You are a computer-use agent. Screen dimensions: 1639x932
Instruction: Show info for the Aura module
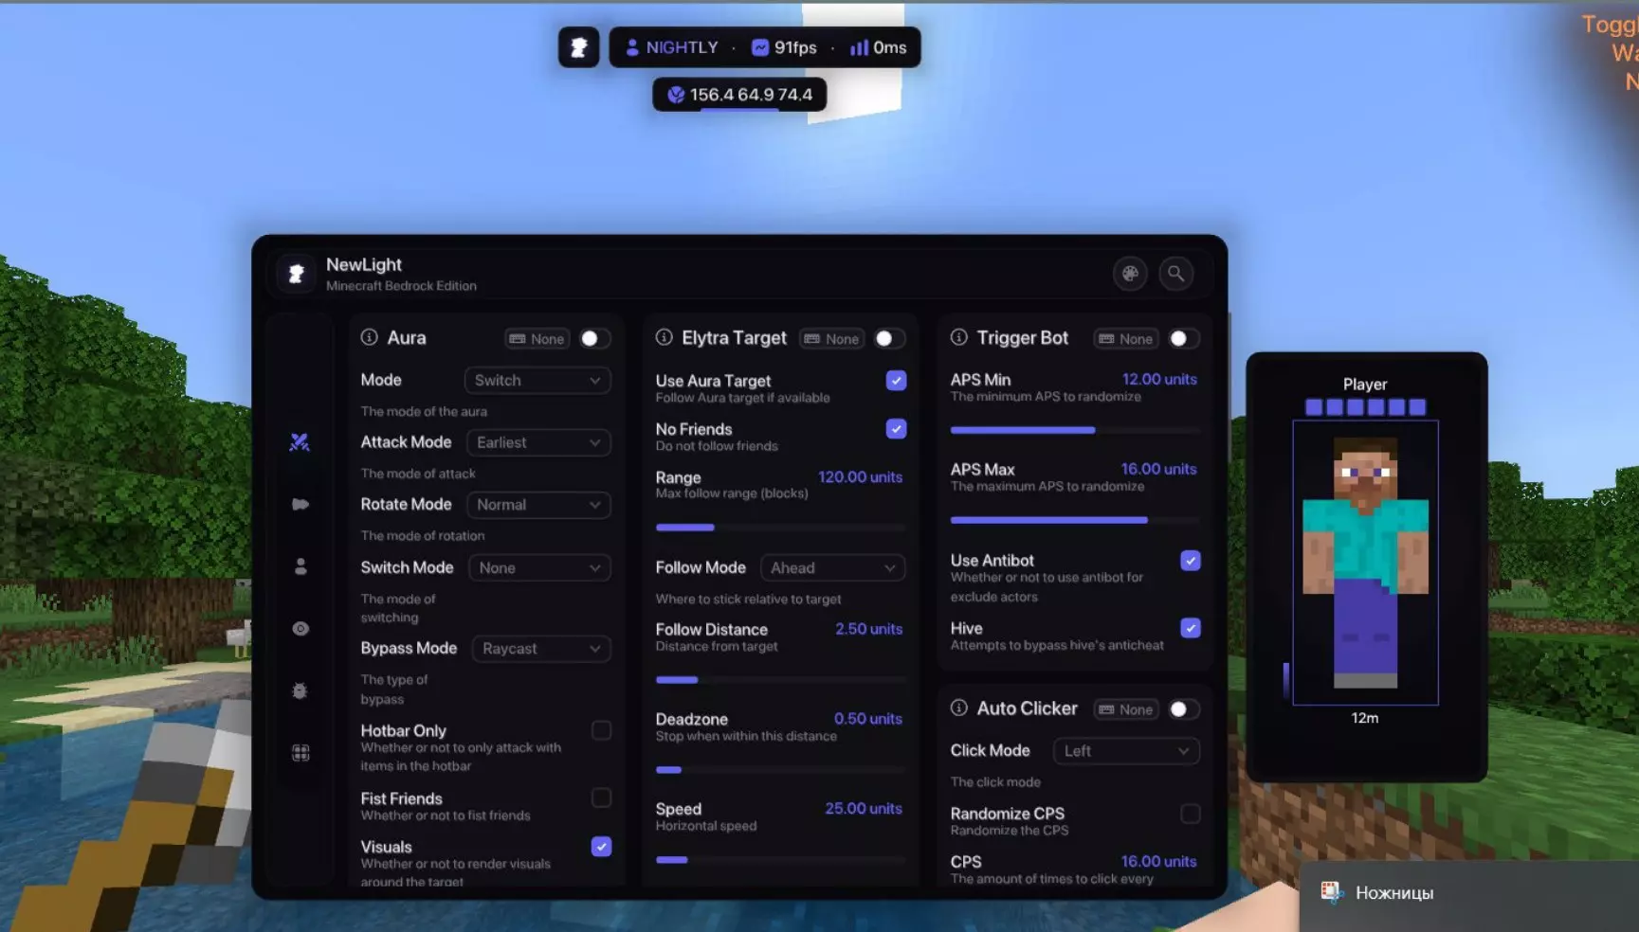click(x=370, y=337)
